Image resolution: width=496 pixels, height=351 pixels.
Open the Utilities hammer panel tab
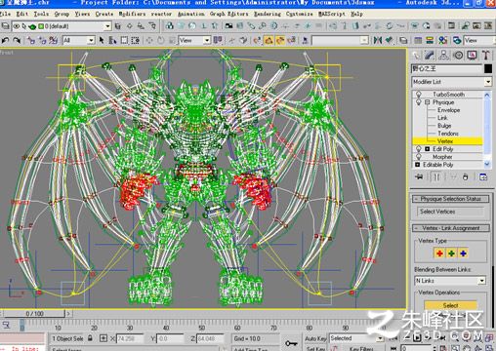pyautogui.click(x=486, y=56)
